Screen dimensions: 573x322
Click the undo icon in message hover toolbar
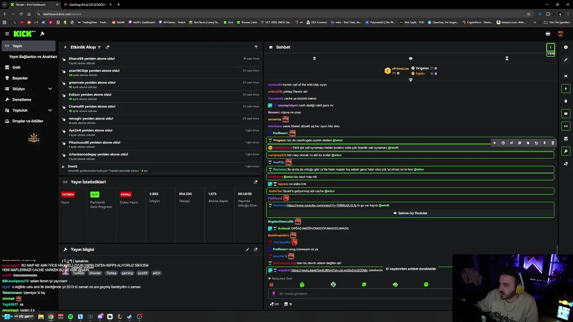click(536, 143)
